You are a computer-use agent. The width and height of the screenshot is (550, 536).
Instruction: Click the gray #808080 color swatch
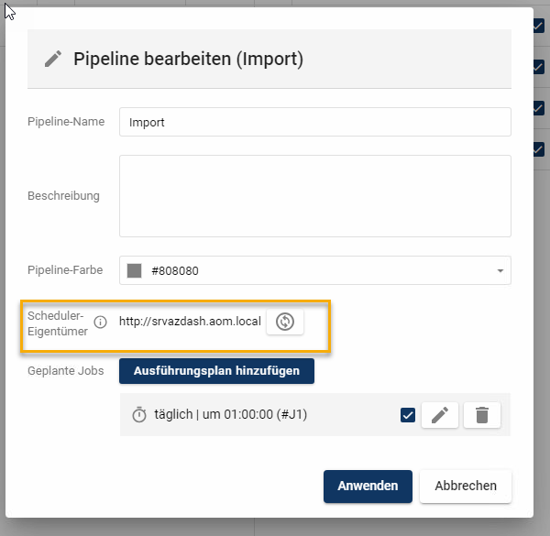point(135,271)
